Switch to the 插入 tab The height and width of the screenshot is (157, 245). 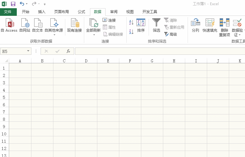[42, 12]
